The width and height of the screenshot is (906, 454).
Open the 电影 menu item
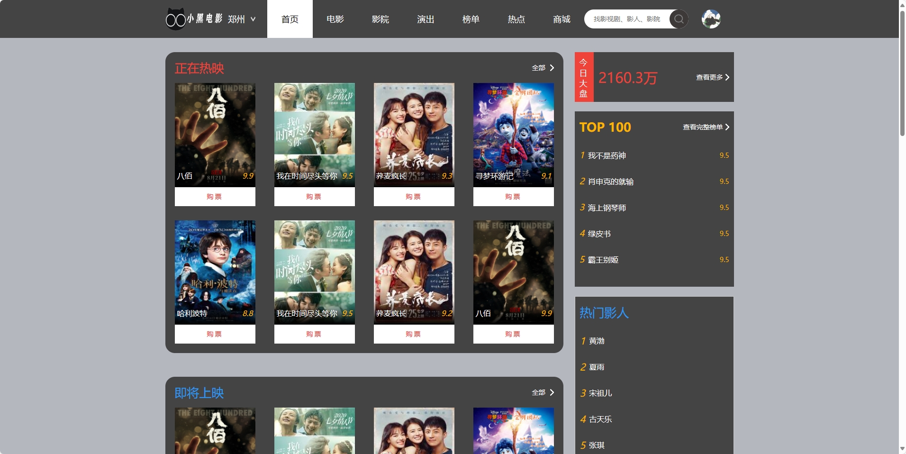pos(335,19)
